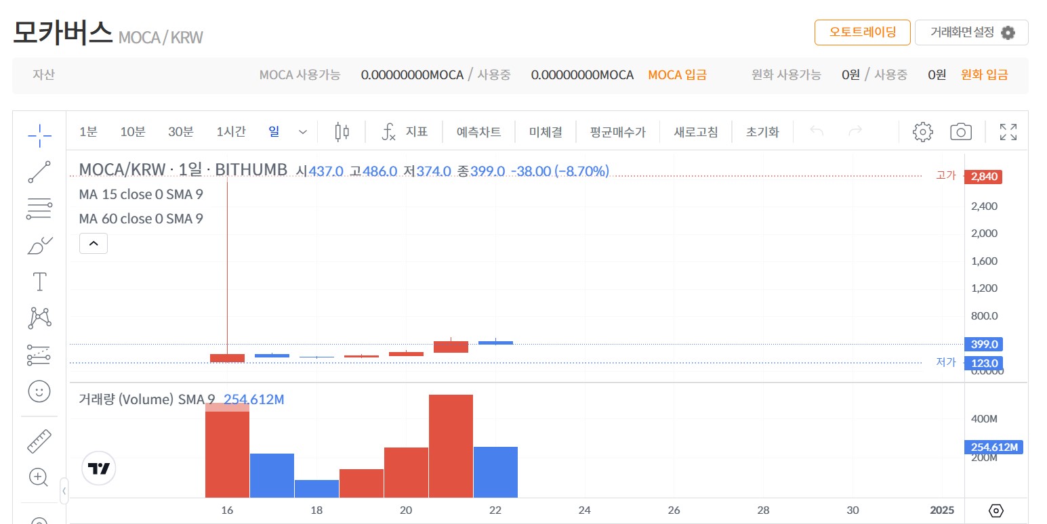Click the day 21 tallest volume bar

click(x=451, y=446)
